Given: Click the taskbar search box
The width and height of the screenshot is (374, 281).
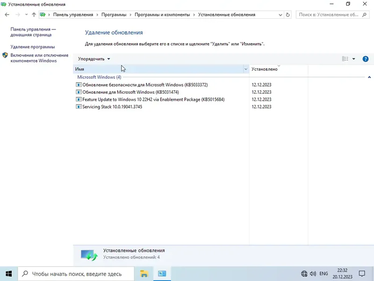Looking at the screenshot, I should coord(76,274).
